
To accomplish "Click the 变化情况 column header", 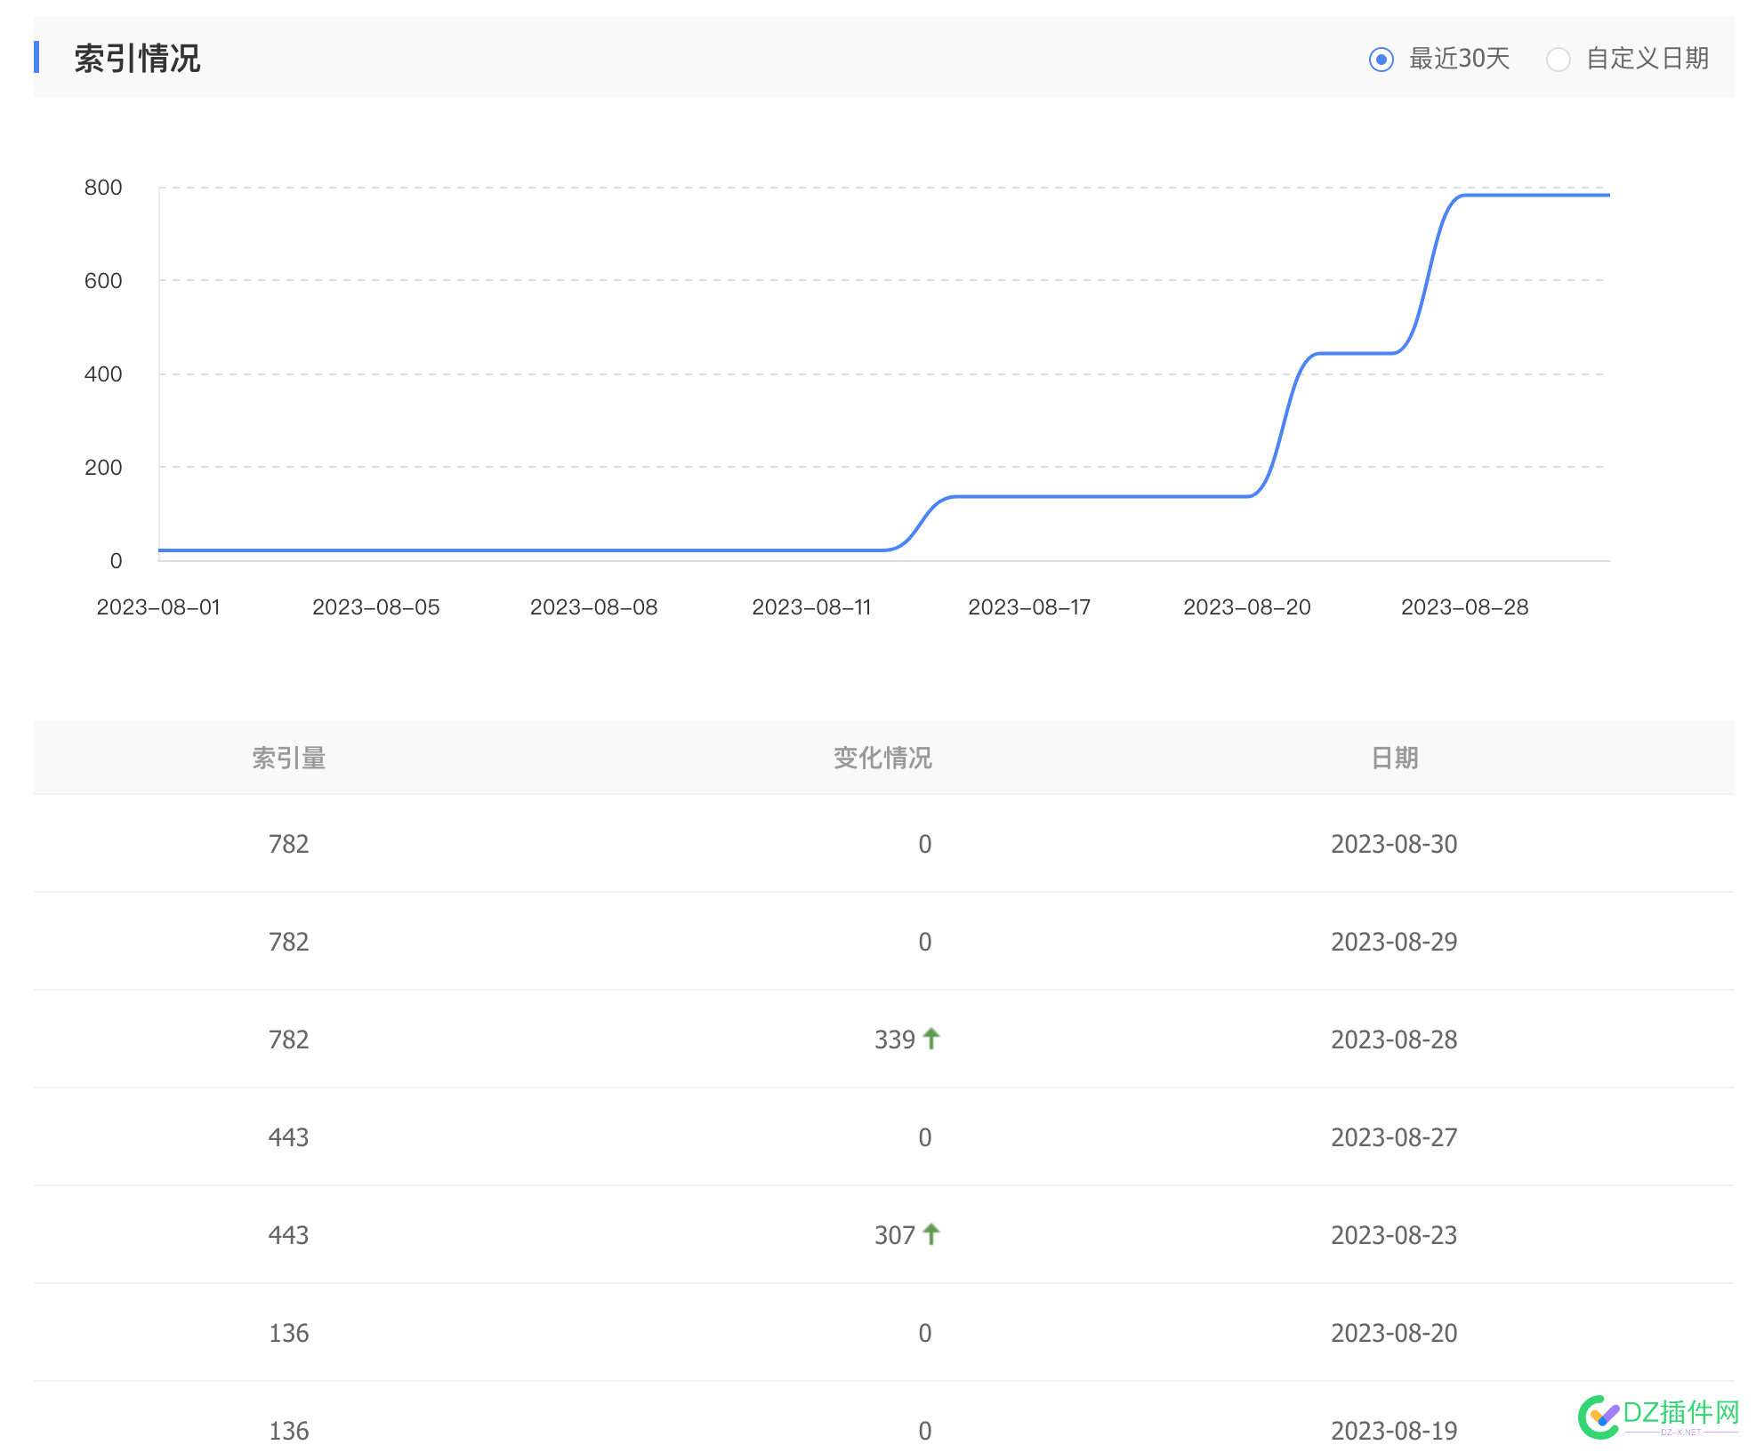I will pos(882,758).
